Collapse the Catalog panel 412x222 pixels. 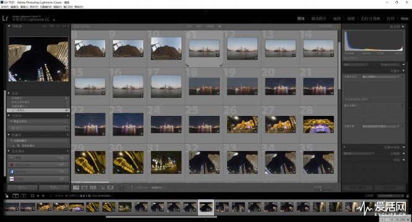tap(9, 93)
